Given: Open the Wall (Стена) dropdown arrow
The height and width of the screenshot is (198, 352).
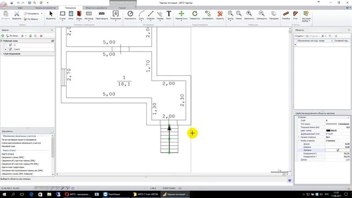Looking at the screenshot, I should (x=62, y=21).
